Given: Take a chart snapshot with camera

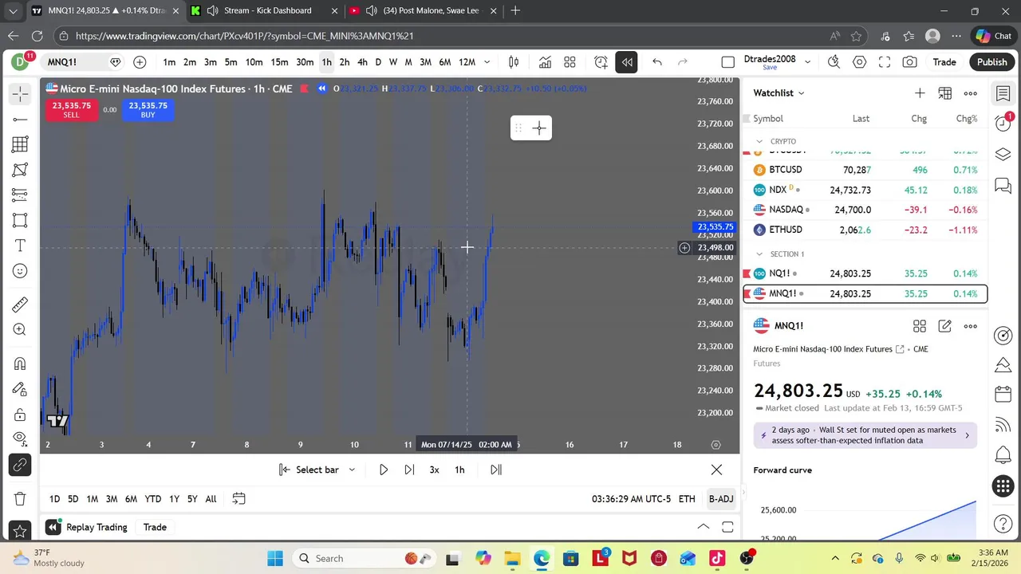Looking at the screenshot, I should click(x=910, y=62).
